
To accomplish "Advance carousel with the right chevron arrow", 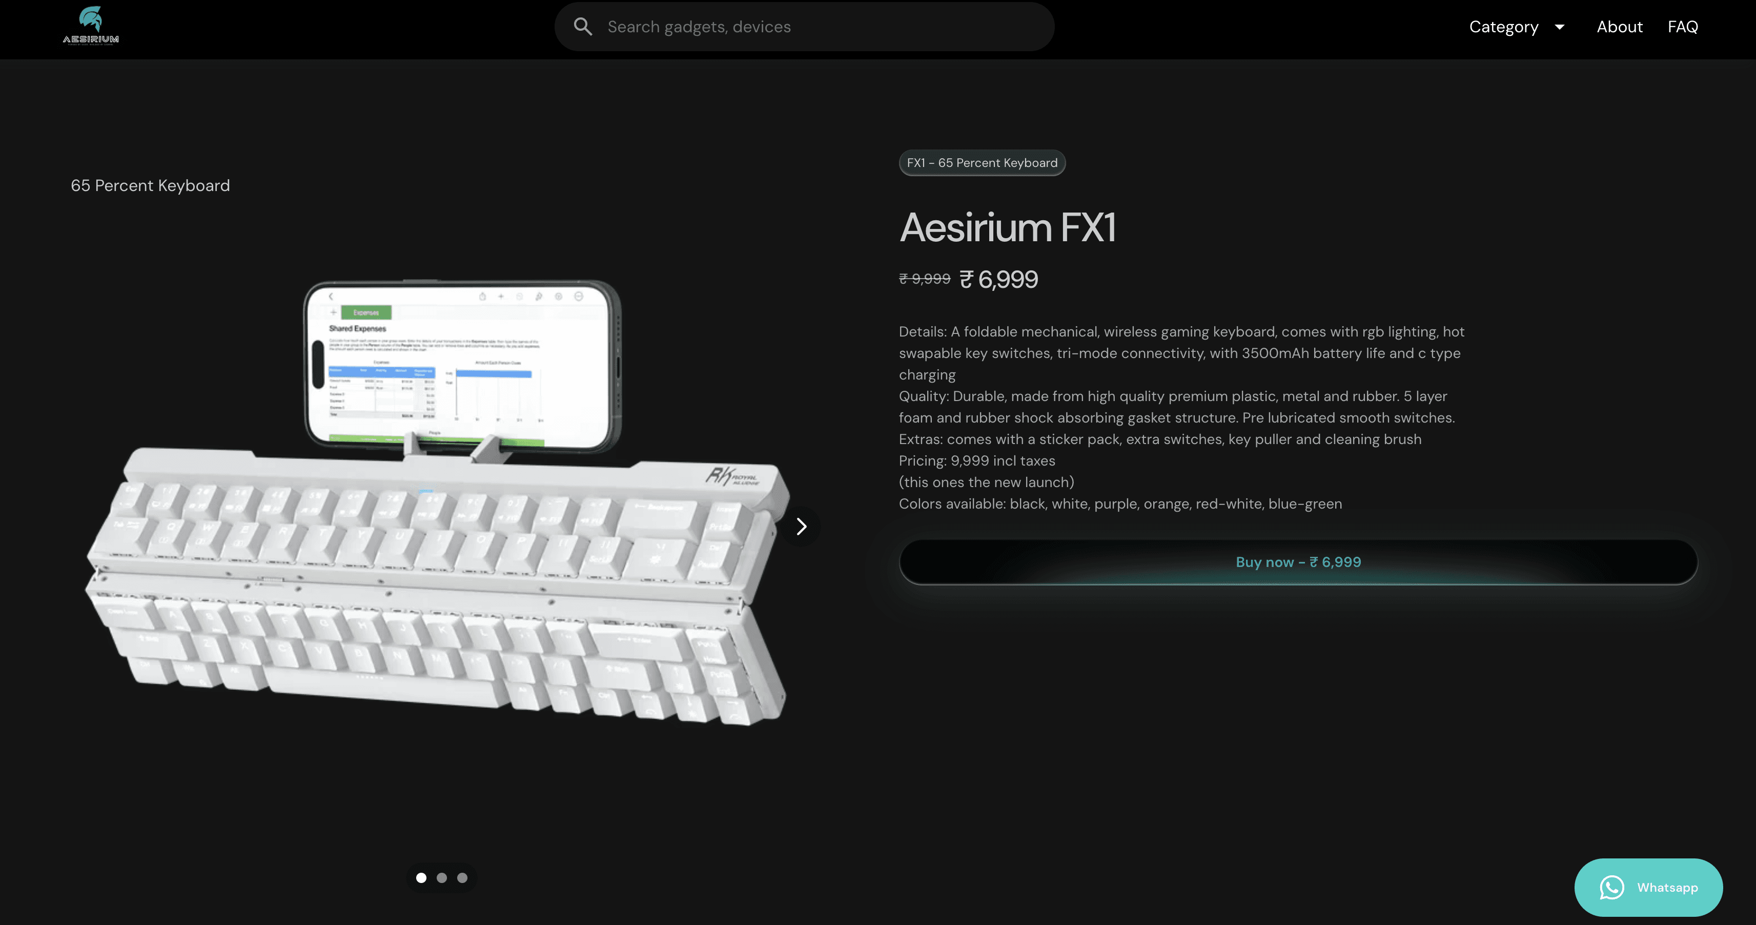I will pyautogui.click(x=802, y=527).
